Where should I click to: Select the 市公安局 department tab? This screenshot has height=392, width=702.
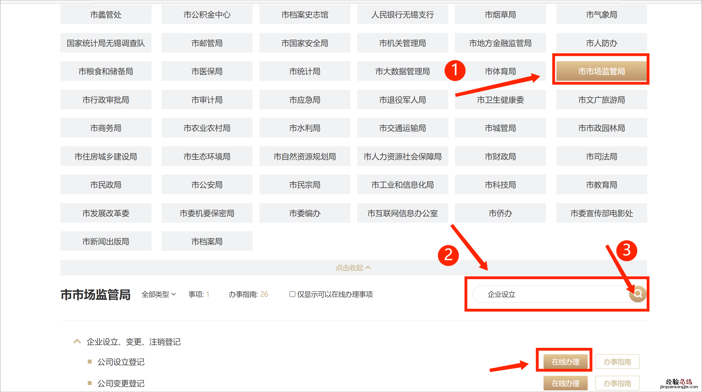(x=207, y=185)
